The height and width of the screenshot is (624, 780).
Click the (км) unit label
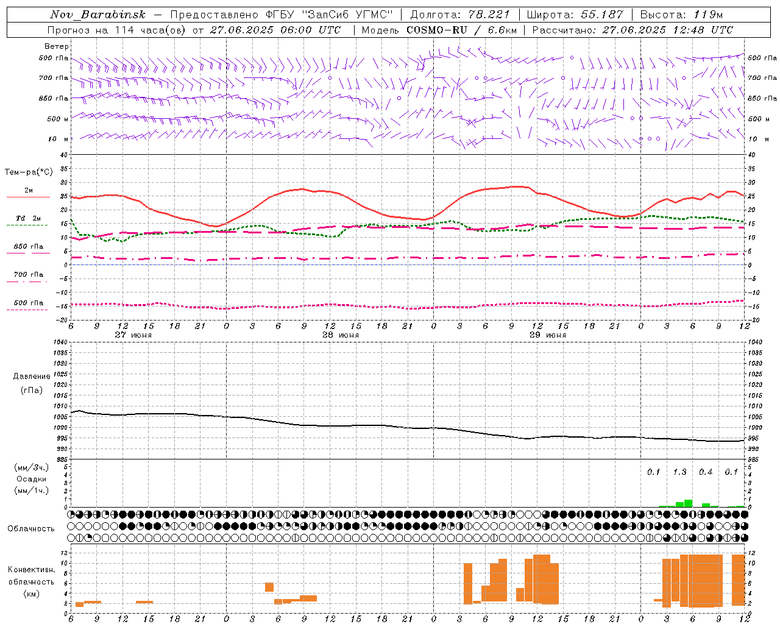(32, 594)
